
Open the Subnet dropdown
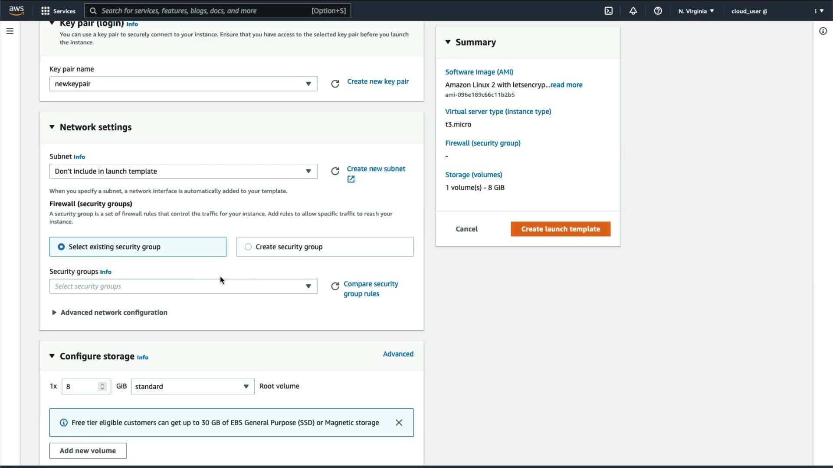[x=183, y=171]
